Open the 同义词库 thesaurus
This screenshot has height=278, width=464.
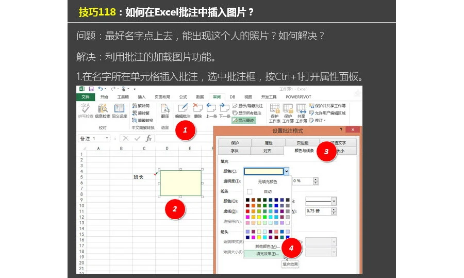tap(119, 111)
